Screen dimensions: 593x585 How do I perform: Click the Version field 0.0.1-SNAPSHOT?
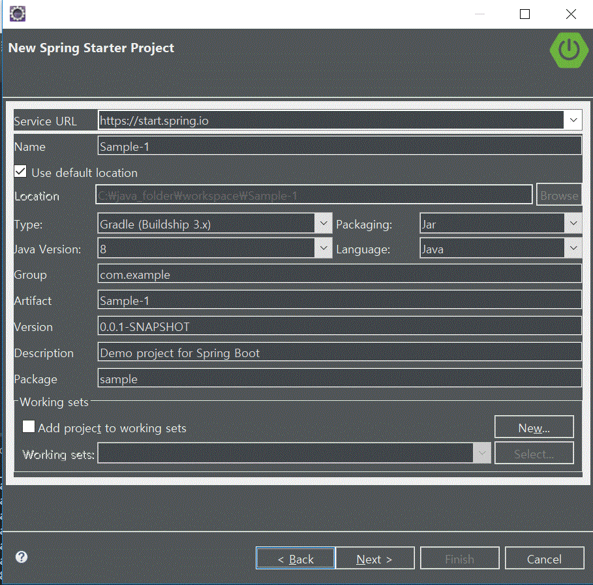pos(340,326)
